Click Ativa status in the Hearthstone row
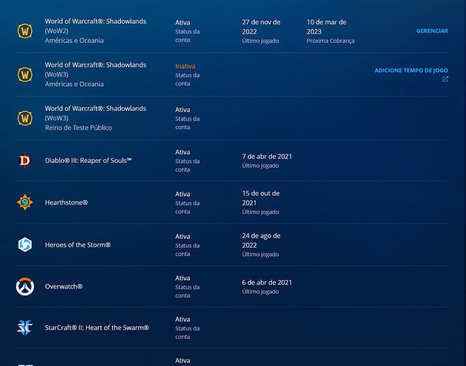The image size is (466, 366). tap(183, 194)
